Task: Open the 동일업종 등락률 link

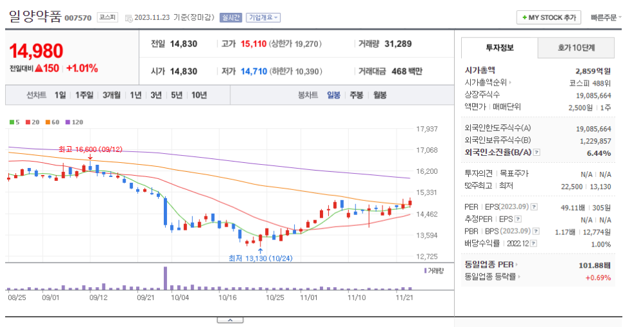Action: click(x=492, y=277)
